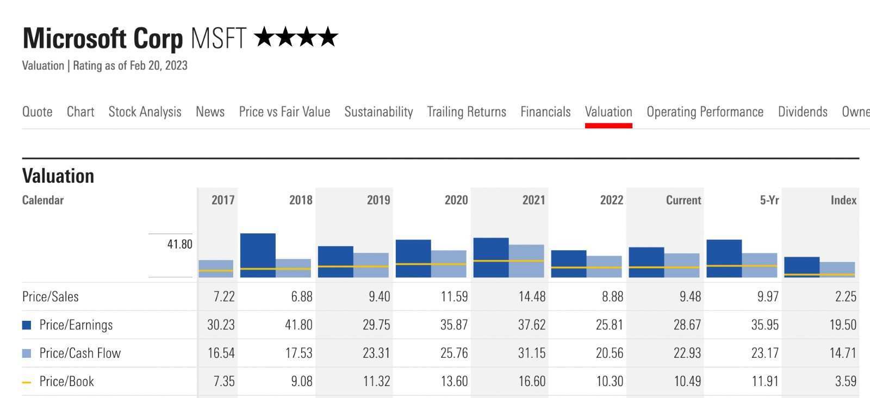Click the 2017 light blue chart bar
Screen dimensions: 870x398
click(x=216, y=269)
